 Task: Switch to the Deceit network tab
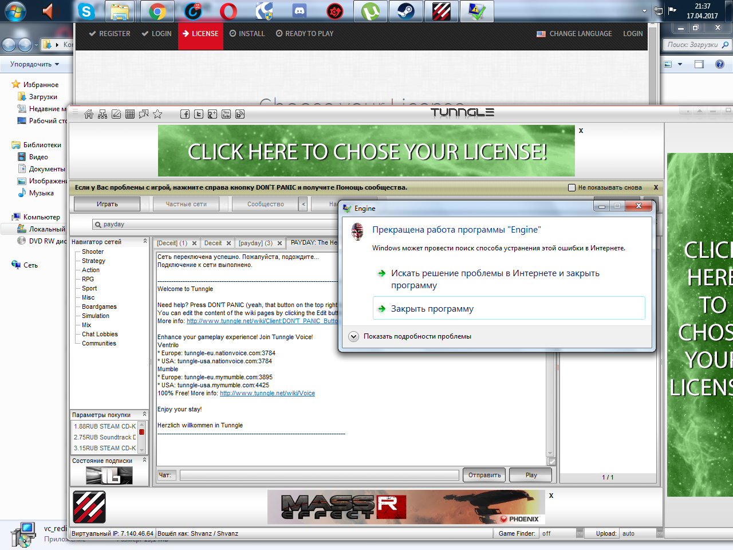point(212,243)
